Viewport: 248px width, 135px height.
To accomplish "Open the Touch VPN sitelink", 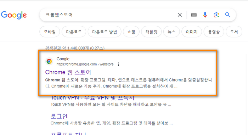I will 92,98.
